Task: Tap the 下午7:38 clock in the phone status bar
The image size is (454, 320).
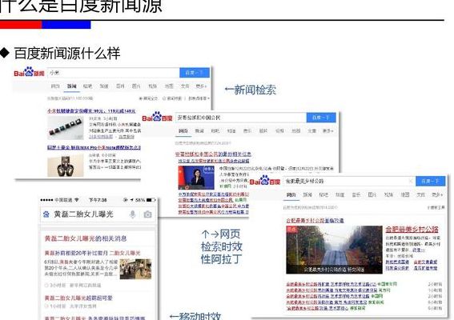Action: pos(98,200)
